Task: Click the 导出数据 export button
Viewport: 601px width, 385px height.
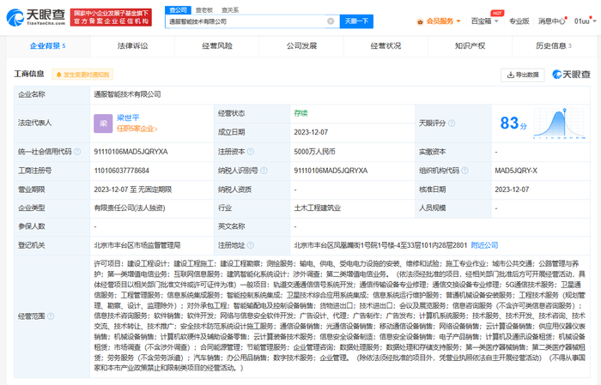Action: (x=522, y=75)
